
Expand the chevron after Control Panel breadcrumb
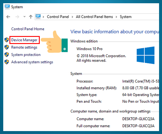click(72, 17)
